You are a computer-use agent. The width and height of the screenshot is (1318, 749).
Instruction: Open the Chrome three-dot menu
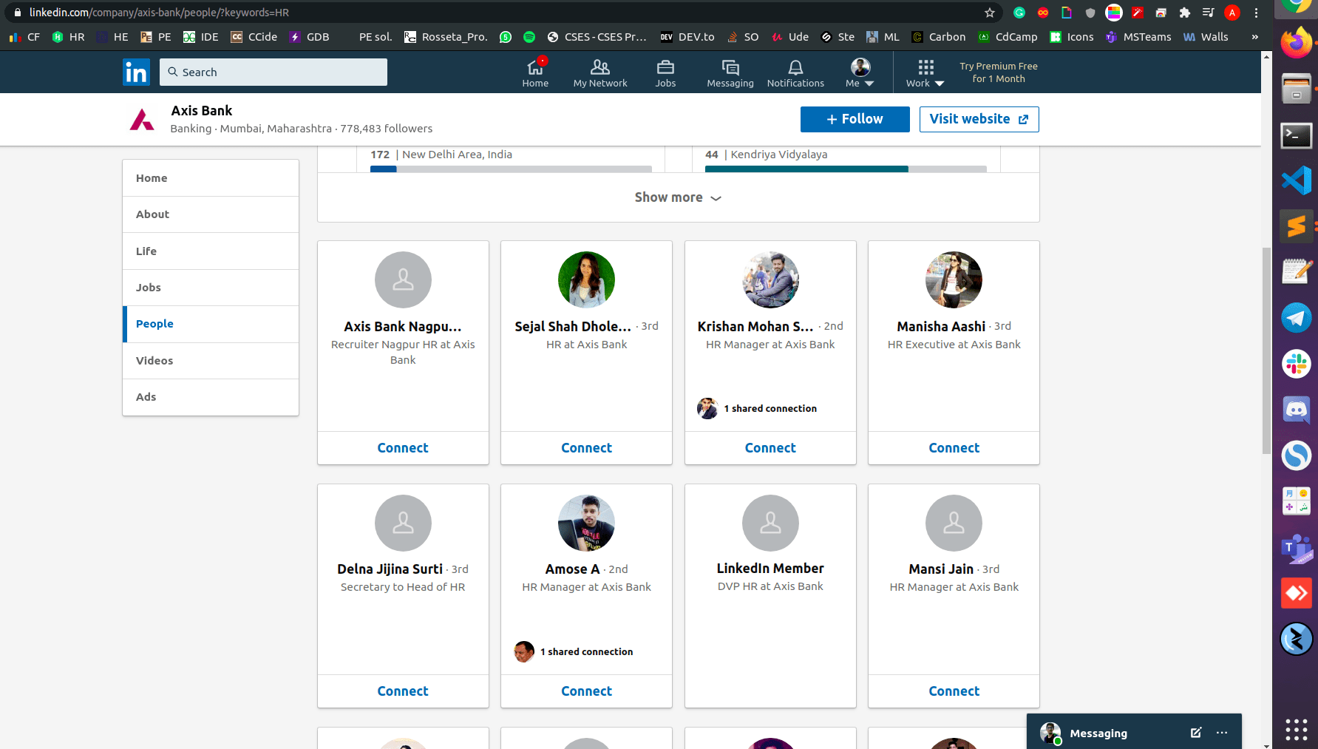[1256, 13]
